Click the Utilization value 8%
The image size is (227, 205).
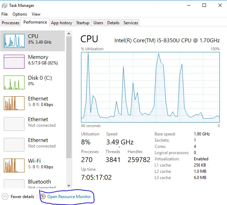coord(86,142)
